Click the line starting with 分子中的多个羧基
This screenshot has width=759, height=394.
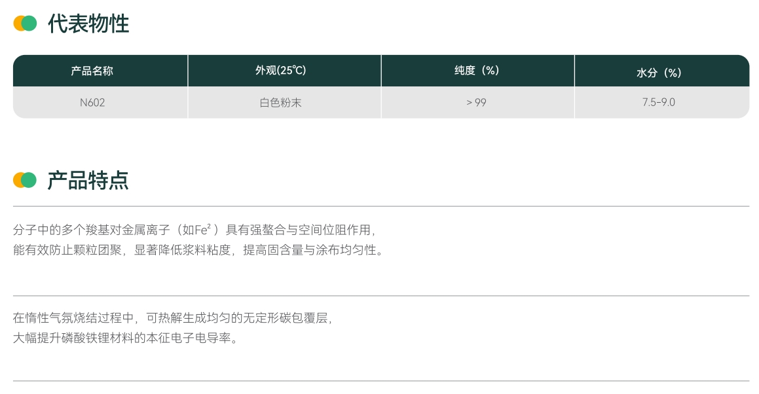click(194, 230)
